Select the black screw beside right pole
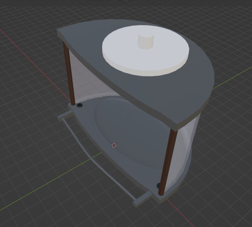The width and height of the screenshot is (252, 227). pos(159,185)
